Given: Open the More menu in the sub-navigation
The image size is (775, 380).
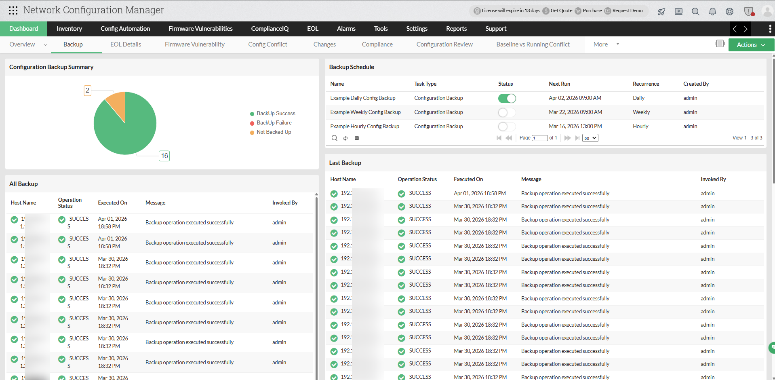Looking at the screenshot, I should (605, 44).
